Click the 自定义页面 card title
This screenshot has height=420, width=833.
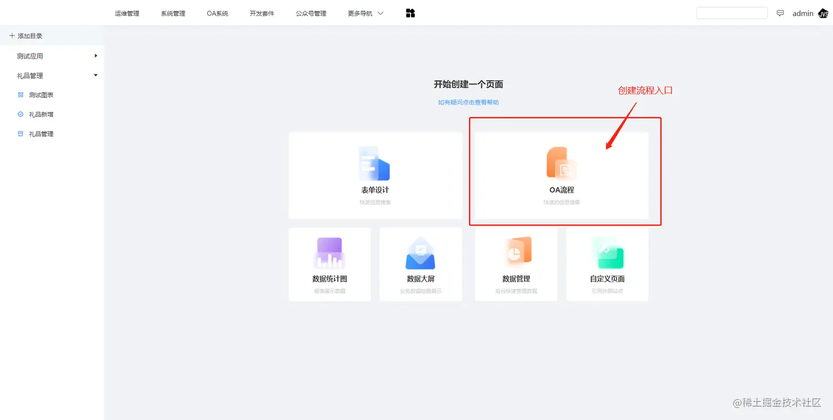click(x=607, y=279)
